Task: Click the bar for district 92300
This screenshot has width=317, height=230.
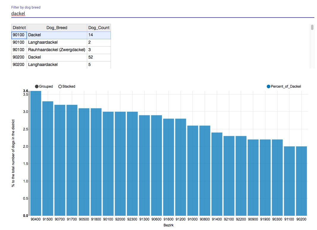Action: coord(132,164)
